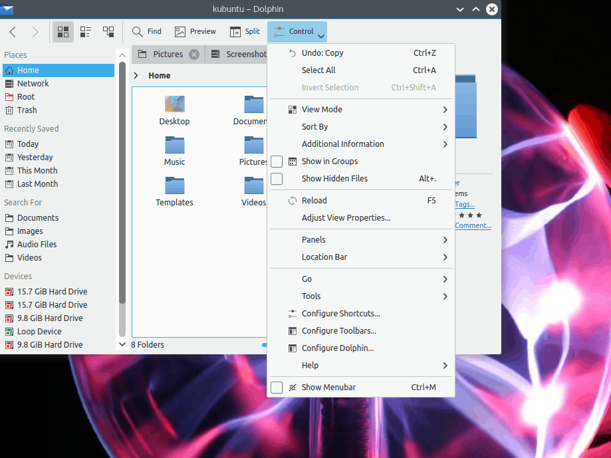Click the Audio Files music note icon
611x458 pixels.
[x=9, y=245]
